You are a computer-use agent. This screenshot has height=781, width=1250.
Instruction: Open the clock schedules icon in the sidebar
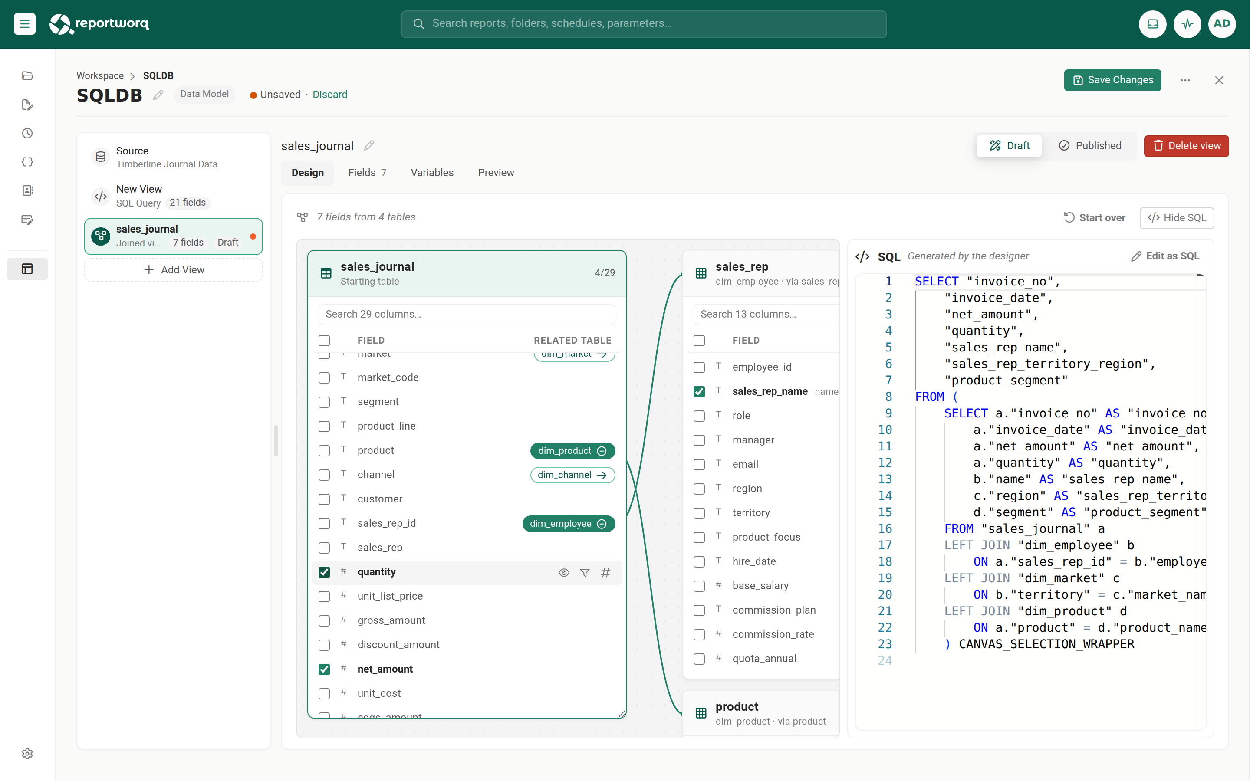(x=27, y=133)
